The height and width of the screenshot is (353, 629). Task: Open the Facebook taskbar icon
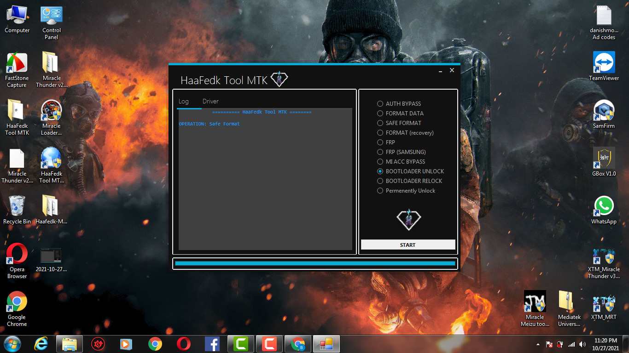click(212, 344)
